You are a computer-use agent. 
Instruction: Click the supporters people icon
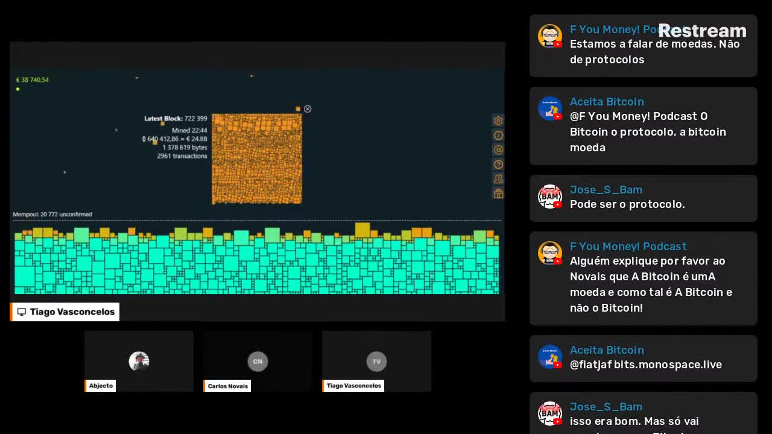(498, 178)
